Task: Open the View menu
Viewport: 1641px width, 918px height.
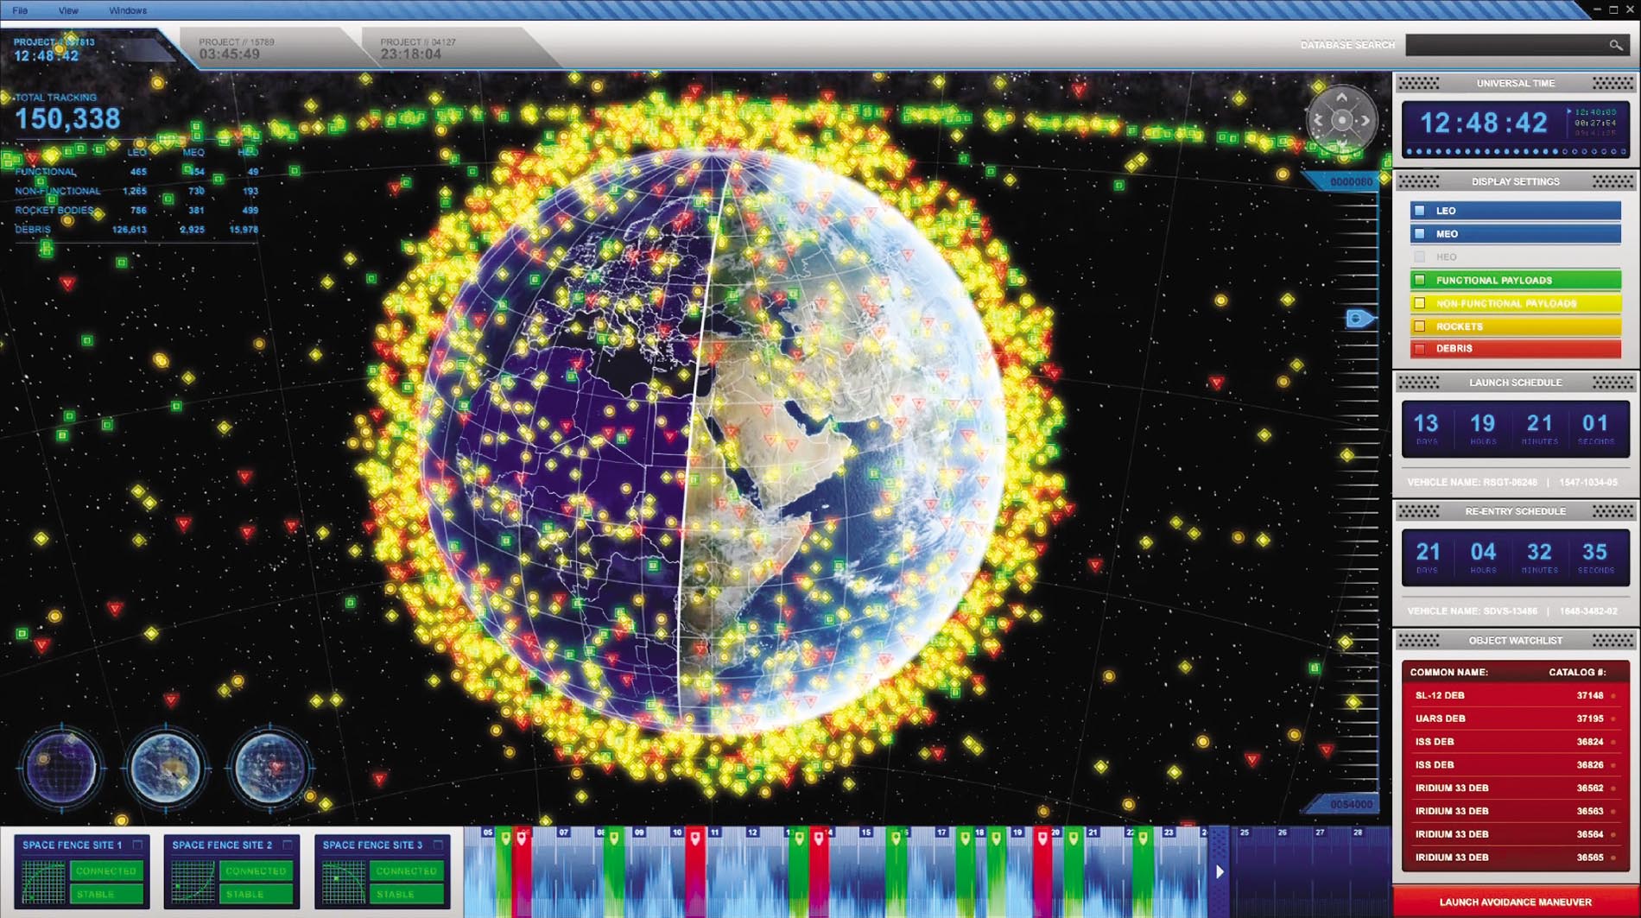Action: pos(68,10)
